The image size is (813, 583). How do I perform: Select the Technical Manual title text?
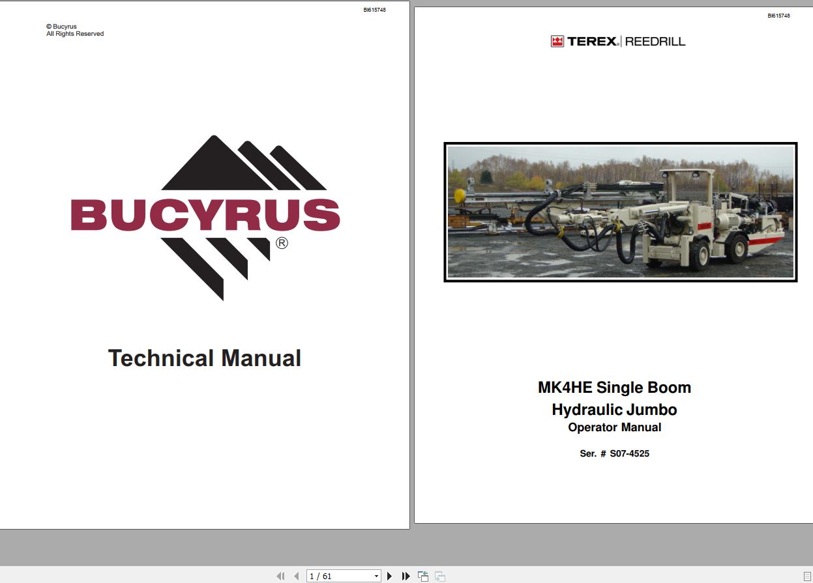[x=205, y=358]
